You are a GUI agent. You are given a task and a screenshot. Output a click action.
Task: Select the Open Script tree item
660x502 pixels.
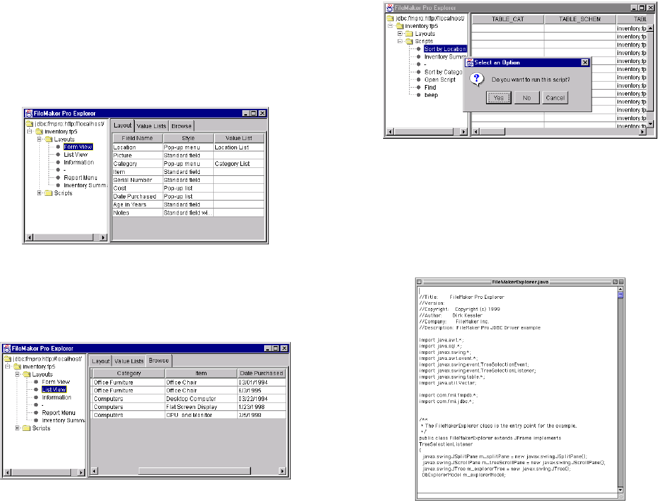pyautogui.click(x=440, y=80)
